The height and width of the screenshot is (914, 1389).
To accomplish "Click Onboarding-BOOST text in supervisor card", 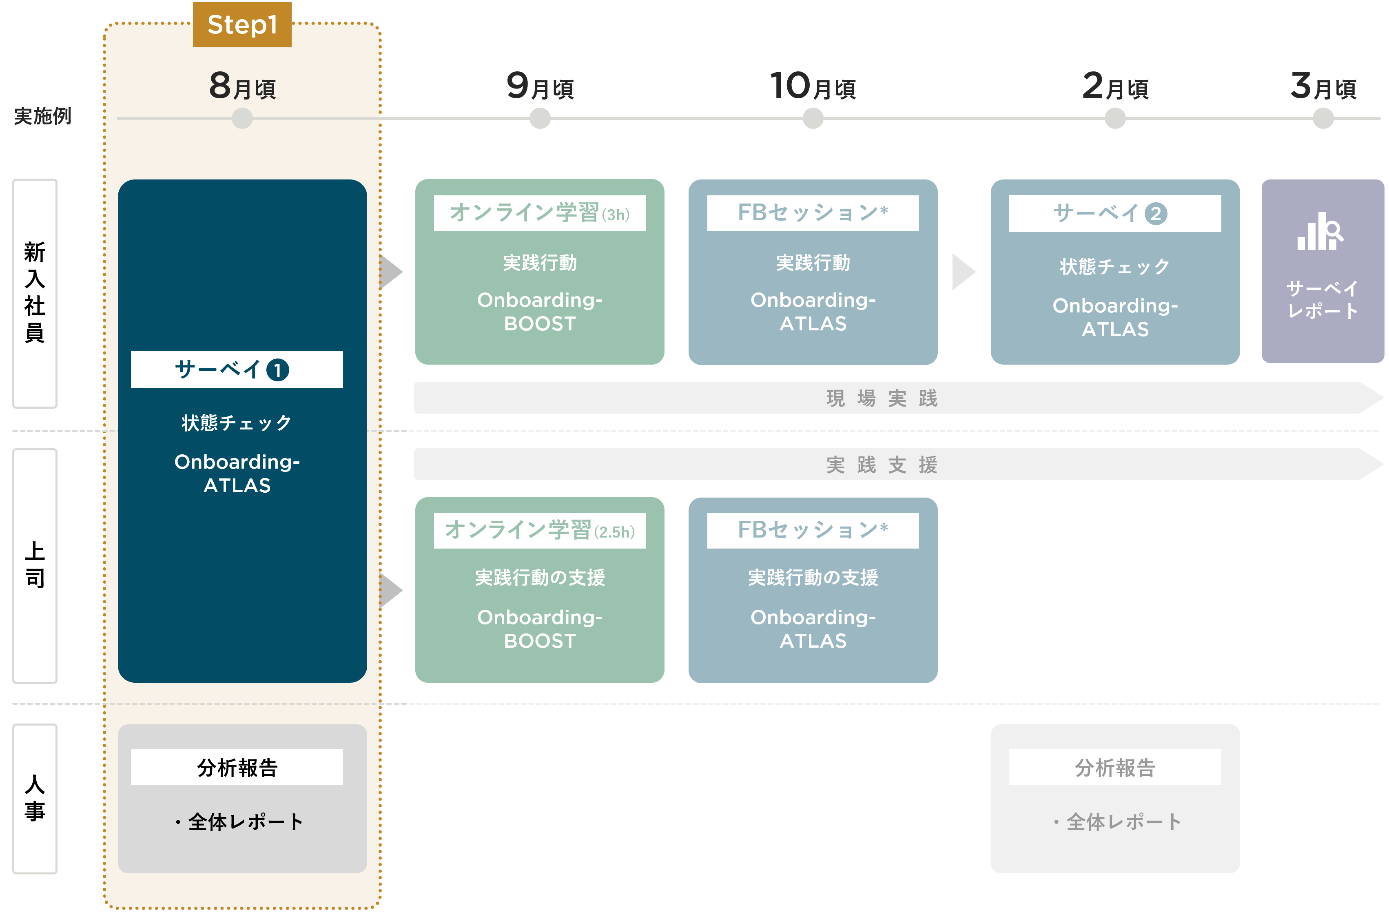I will tap(540, 629).
